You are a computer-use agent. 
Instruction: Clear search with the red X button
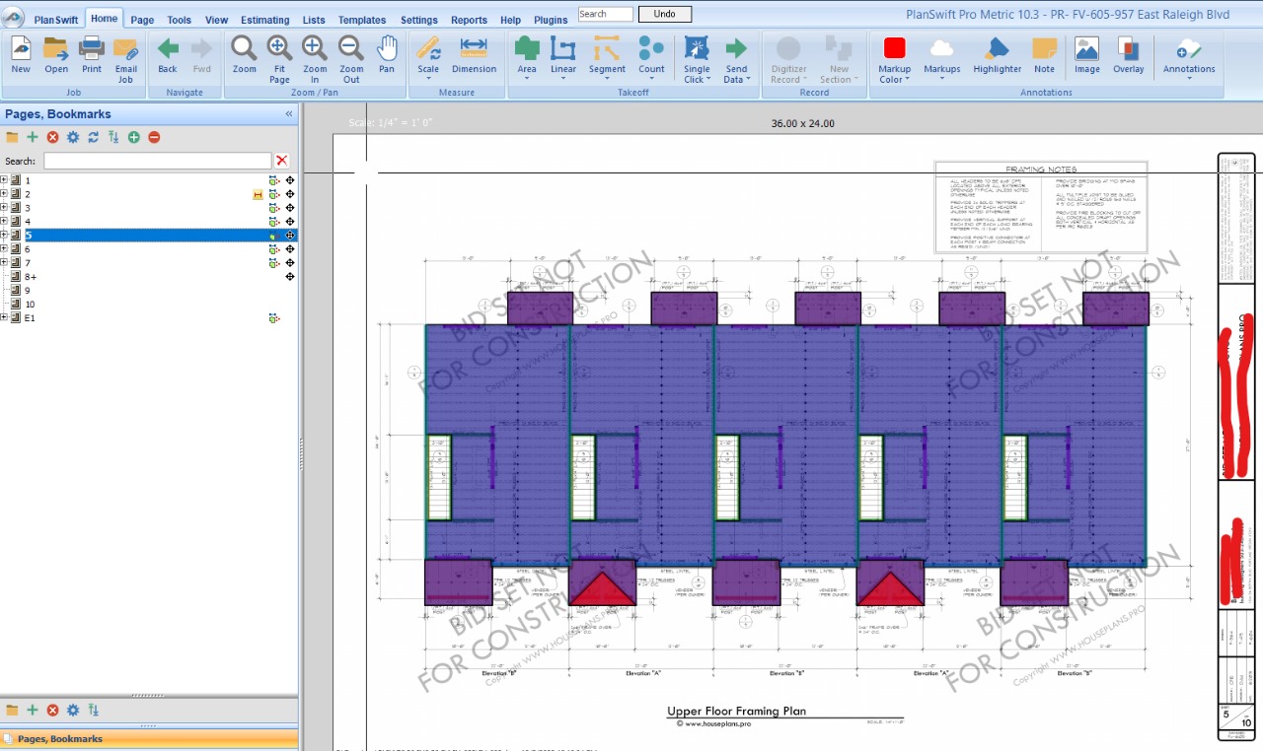[282, 161]
